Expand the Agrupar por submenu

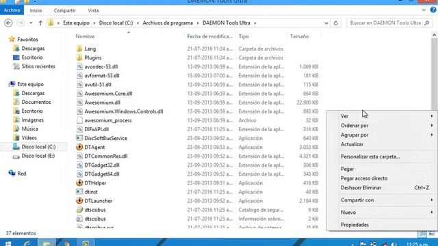tap(382, 135)
